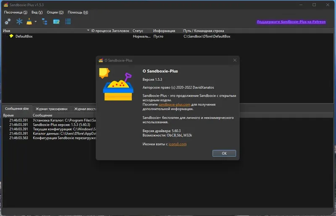Open the dropdown arrow next to the broom
Viewport: 336px width, 216px height.
(36, 22)
